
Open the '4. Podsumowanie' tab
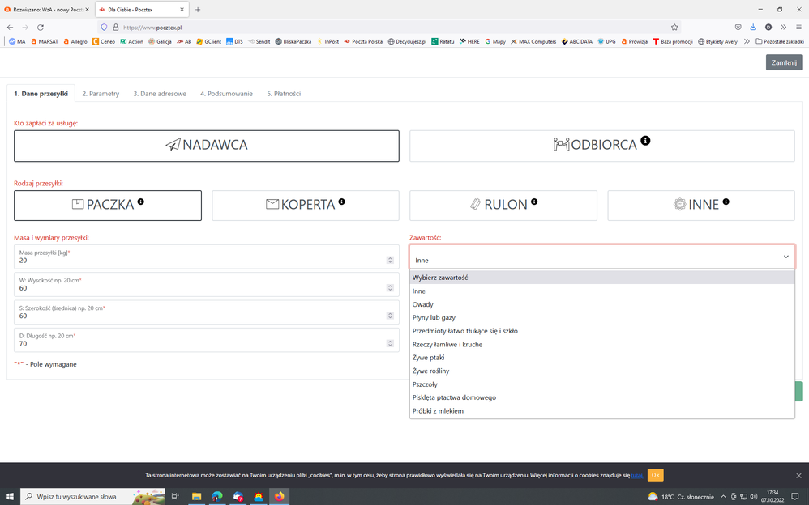coord(226,94)
